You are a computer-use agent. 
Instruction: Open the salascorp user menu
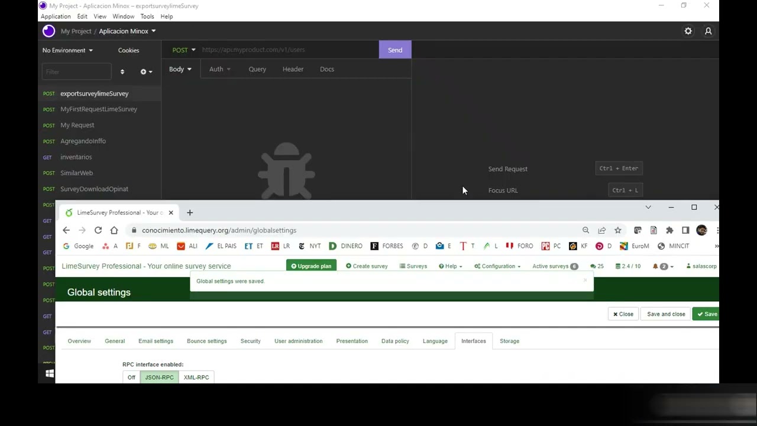click(701, 266)
